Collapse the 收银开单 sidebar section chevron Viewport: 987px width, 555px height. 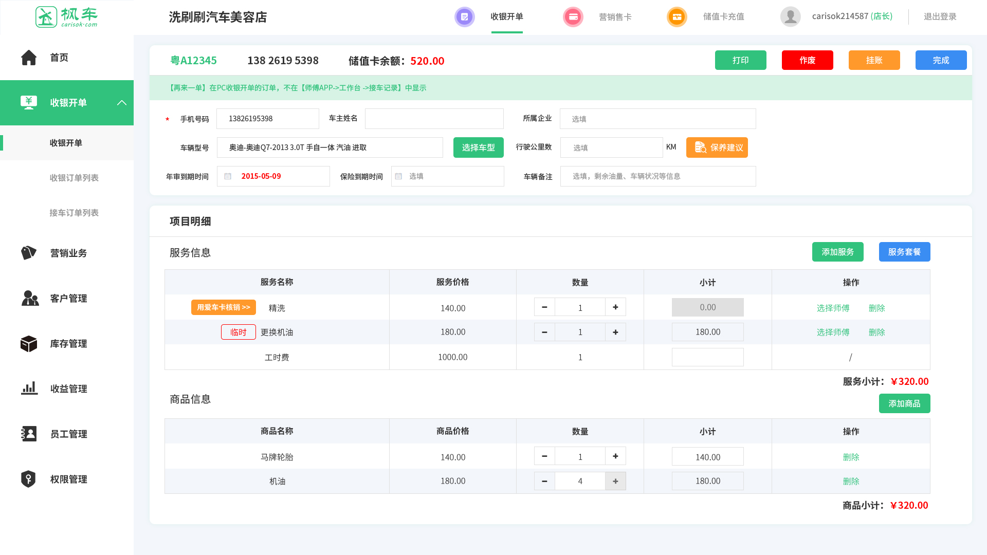tap(122, 103)
